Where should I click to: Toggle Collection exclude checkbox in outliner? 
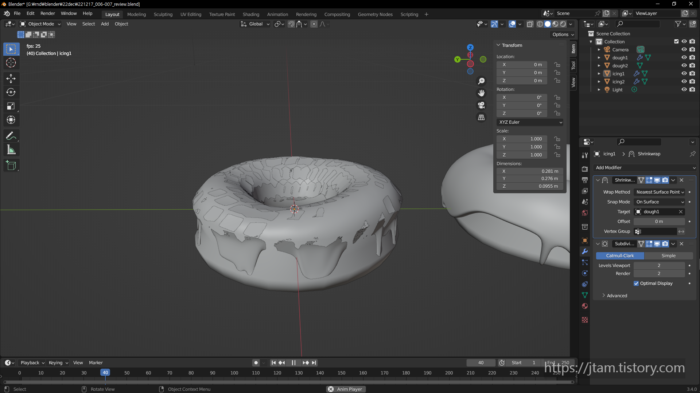point(676,41)
